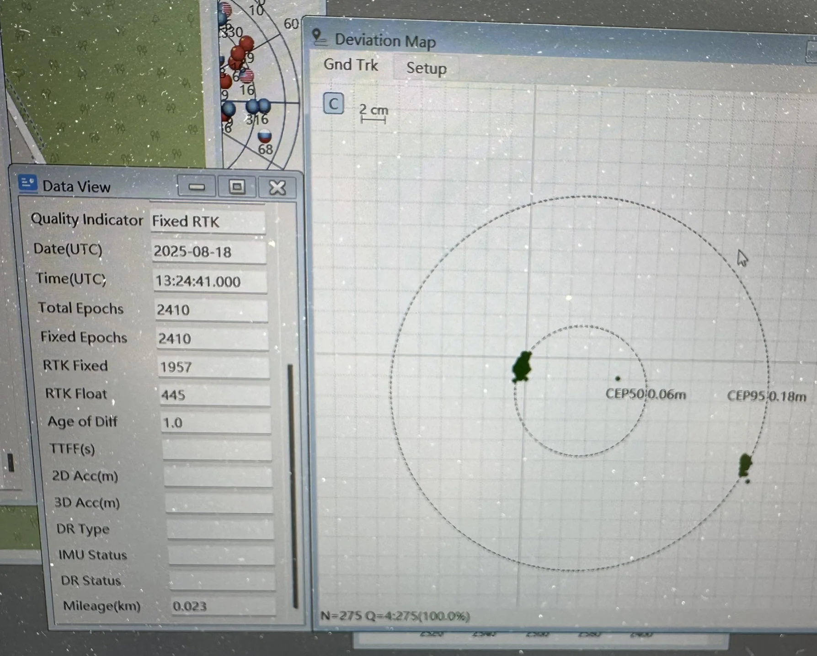The width and height of the screenshot is (817, 656).
Task: Click the Deviation Map title bar text
Action: click(385, 41)
